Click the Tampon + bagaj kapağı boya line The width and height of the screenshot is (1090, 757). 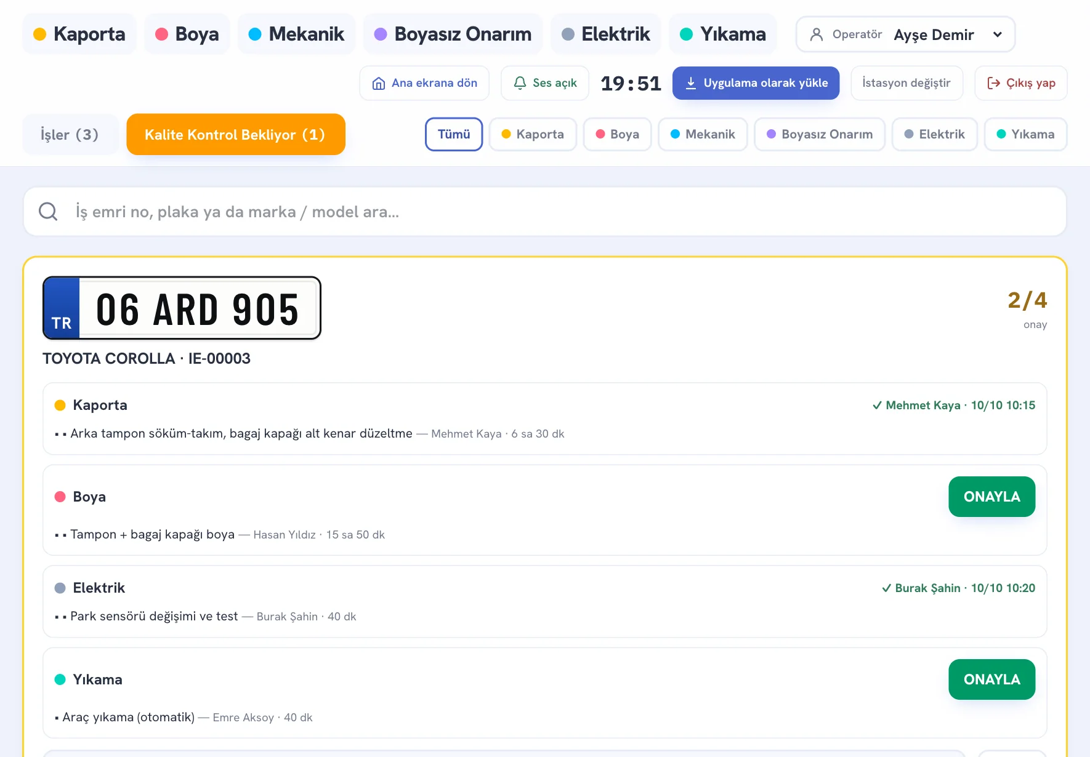(x=219, y=535)
